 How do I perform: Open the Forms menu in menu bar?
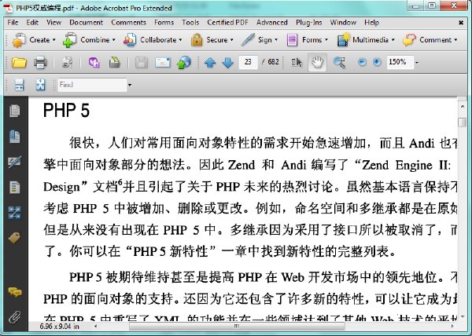click(x=164, y=23)
